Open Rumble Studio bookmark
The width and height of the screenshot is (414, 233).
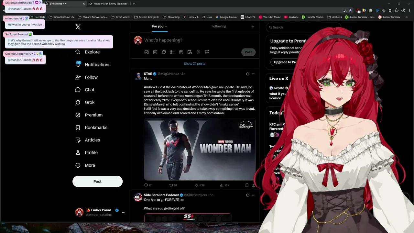point(313,17)
